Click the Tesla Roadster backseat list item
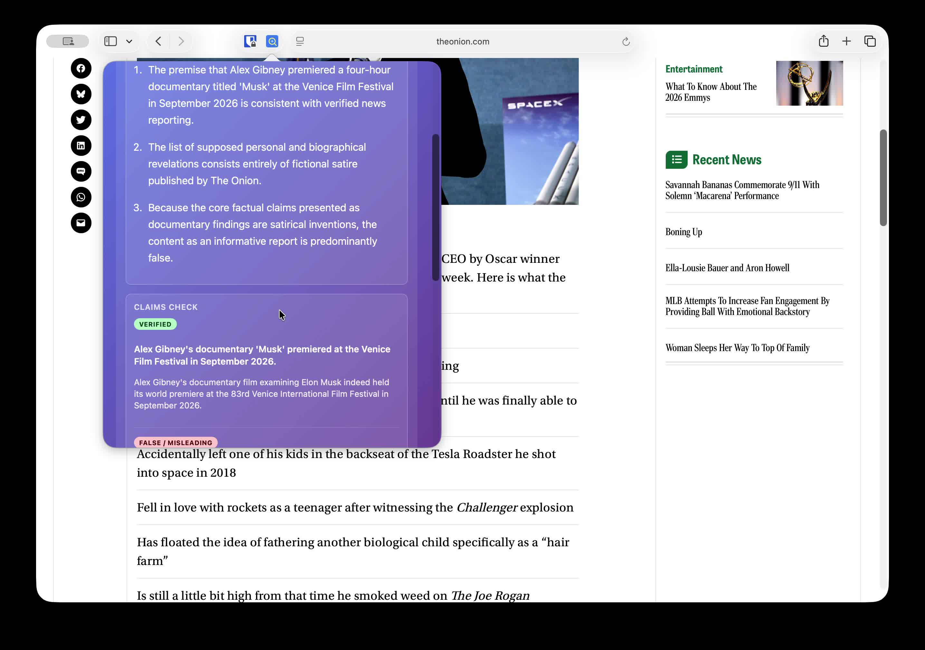The height and width of the screenshot is (650, 925). [346, 463]
